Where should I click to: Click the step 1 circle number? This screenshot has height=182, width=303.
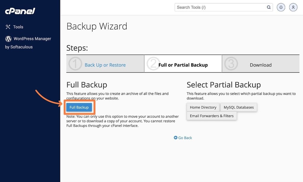coord(75,64)
